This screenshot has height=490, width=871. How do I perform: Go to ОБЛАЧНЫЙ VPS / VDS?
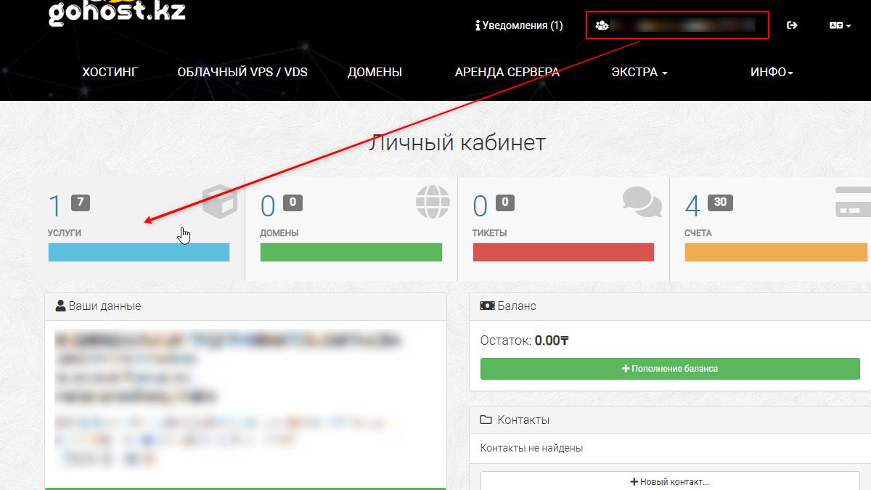tap(242, 72)
